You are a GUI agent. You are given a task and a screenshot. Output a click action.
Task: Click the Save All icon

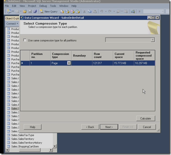35,12
